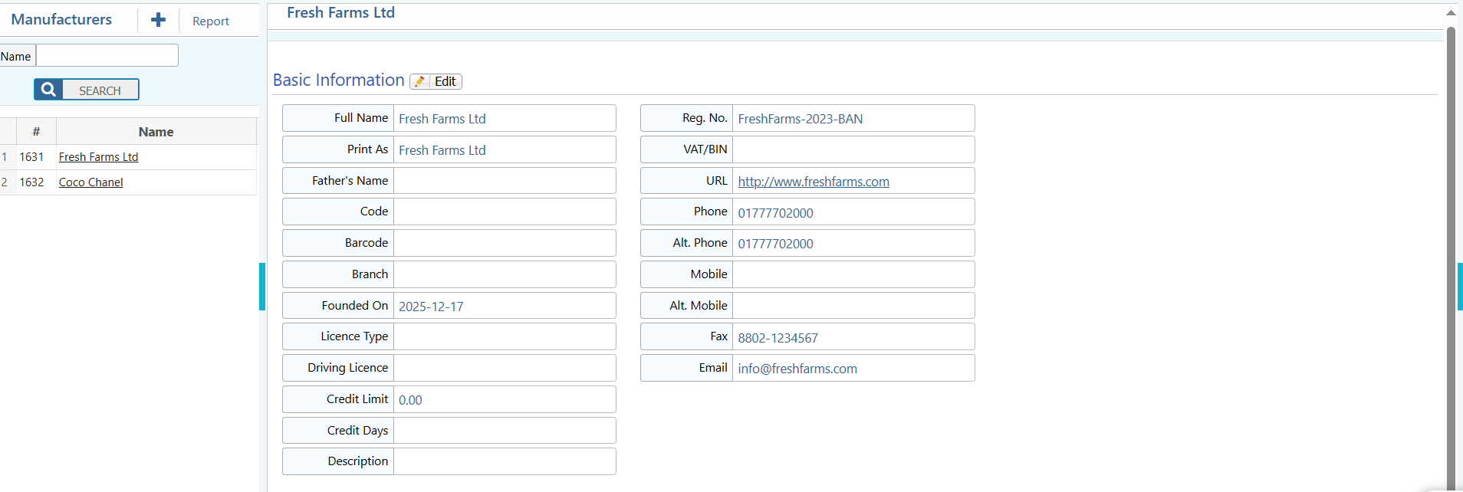The height and width of the screenshot is (492, 1463).
Task: Click the # column header
Action: click(36, 132)
